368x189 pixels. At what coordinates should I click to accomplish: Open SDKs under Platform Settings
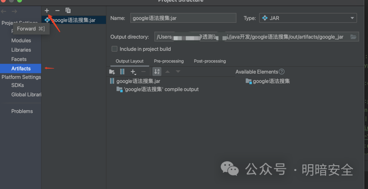[x=18, y=85]
